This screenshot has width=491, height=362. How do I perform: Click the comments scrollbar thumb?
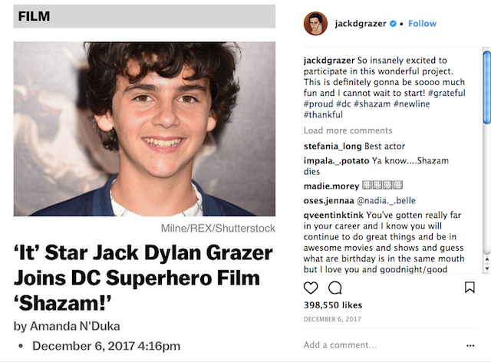[x=486, y=84]
